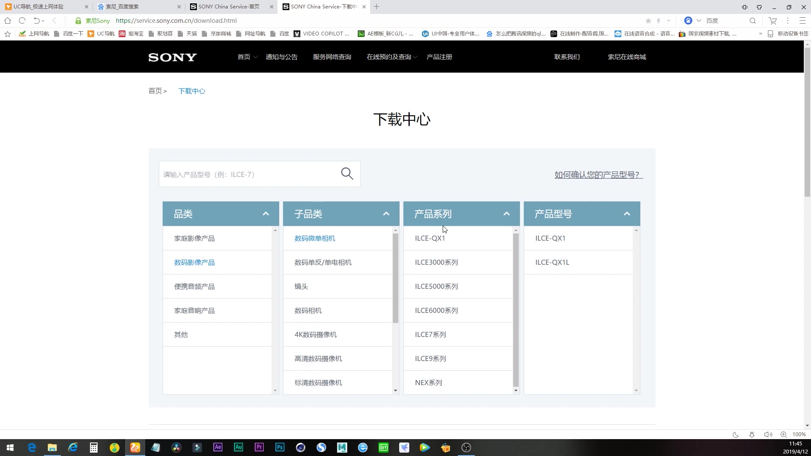
Task: Select 4K数码摄像机 subcategory
Action: [x=337, y=334]
